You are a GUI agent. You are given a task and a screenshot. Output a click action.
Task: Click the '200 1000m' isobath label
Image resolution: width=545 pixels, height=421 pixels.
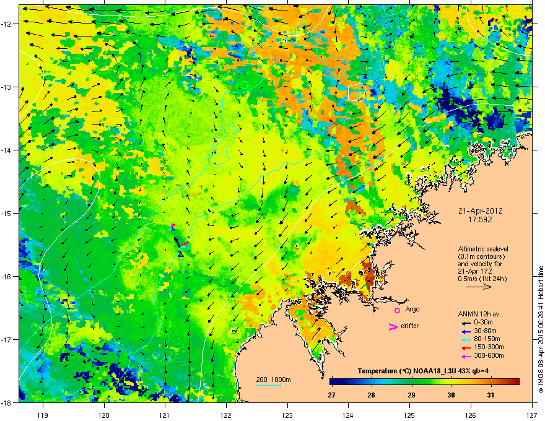[x=273, y=380]
